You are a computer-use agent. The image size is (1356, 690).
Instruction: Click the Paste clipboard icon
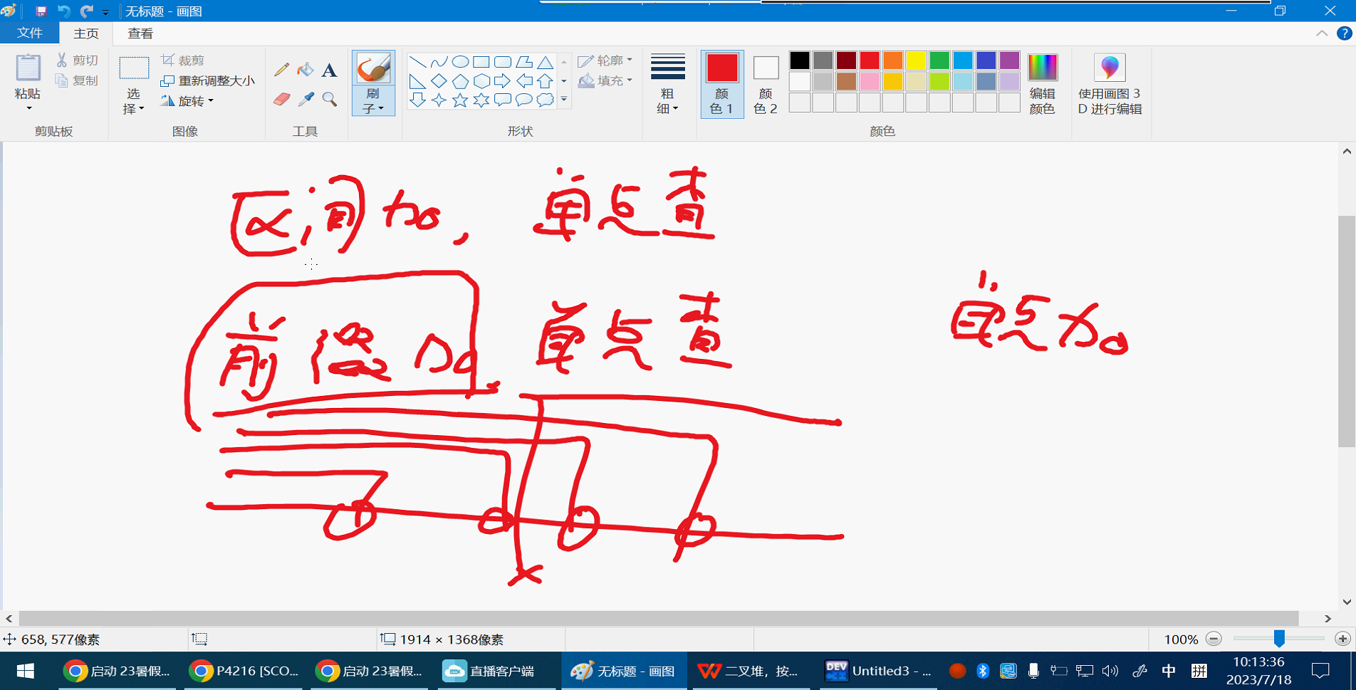(28, 68)
